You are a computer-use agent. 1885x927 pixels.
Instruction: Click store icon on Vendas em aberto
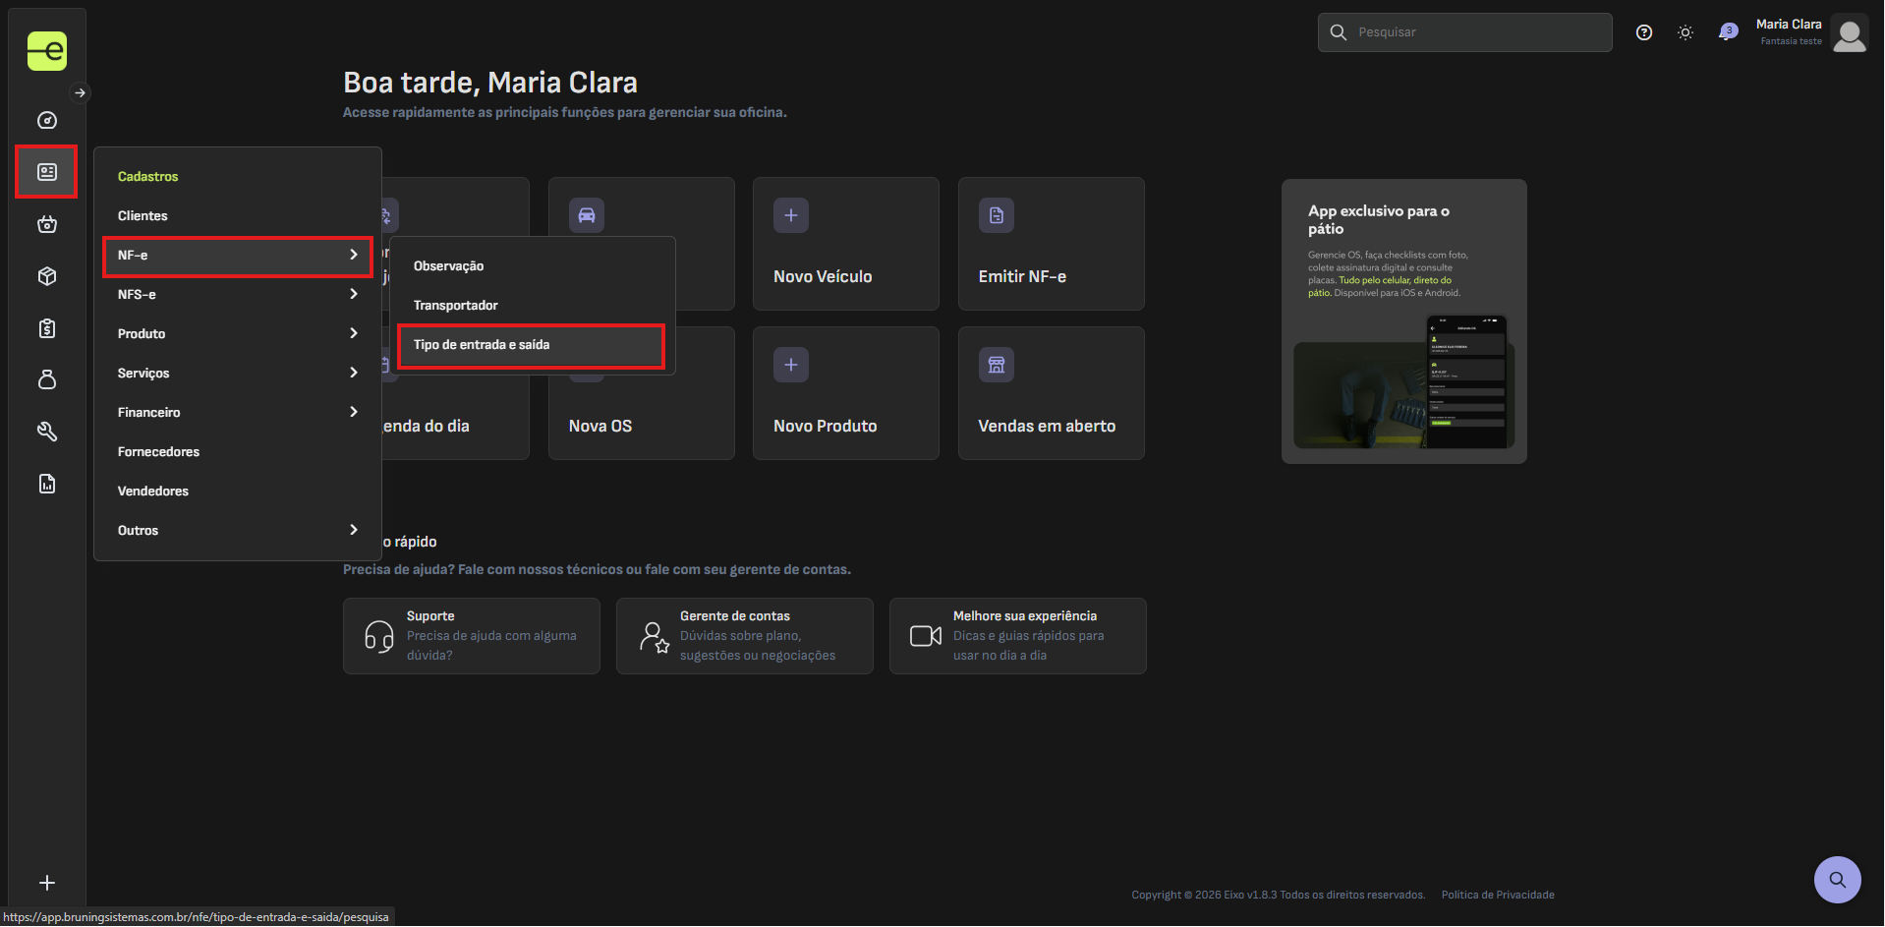point(997,365)
